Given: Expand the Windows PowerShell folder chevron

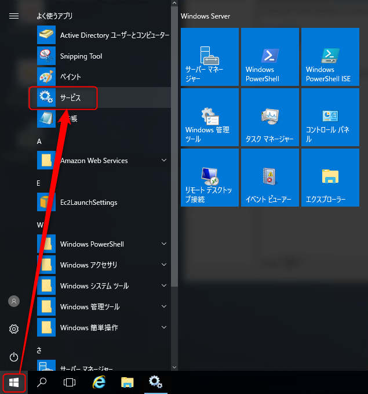Looking at the screenshot, I should point(164,244).
